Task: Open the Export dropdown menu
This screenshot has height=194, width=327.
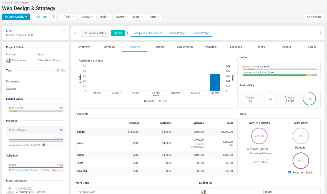Action: tap(121, 17)
